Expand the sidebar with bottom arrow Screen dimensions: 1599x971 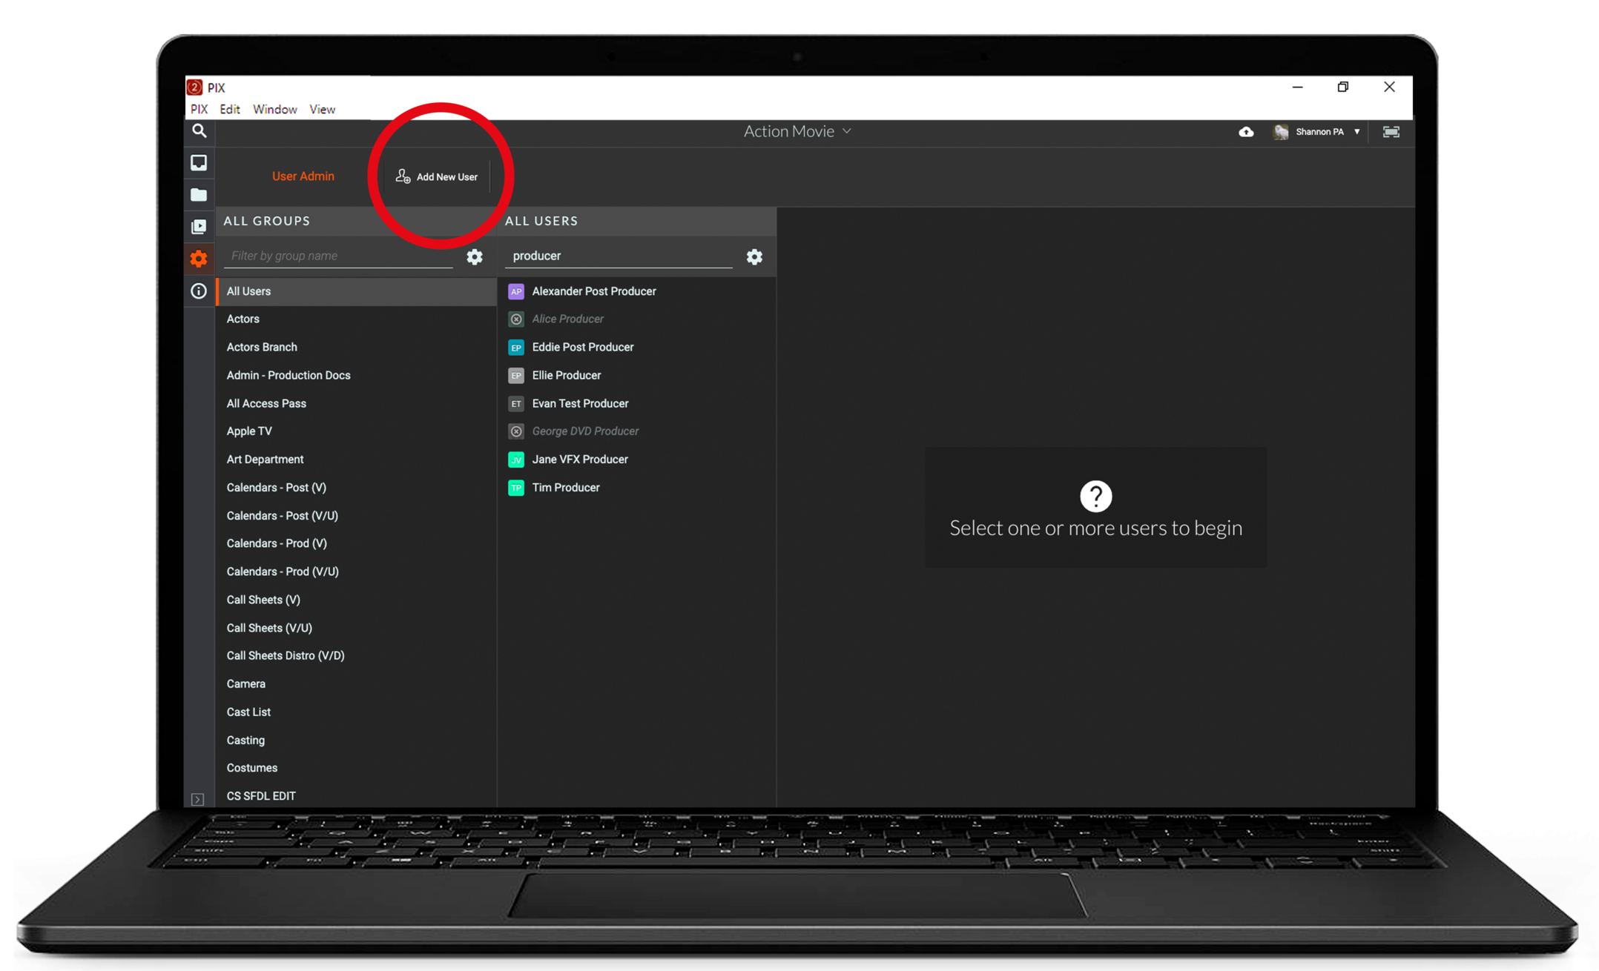198,799
